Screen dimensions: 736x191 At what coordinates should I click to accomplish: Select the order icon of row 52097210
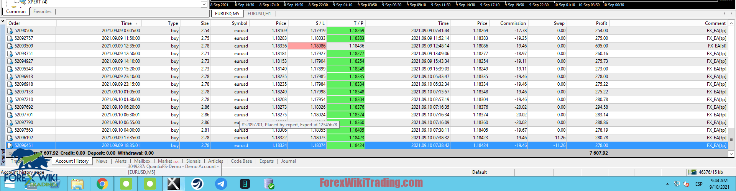(10, 100)
